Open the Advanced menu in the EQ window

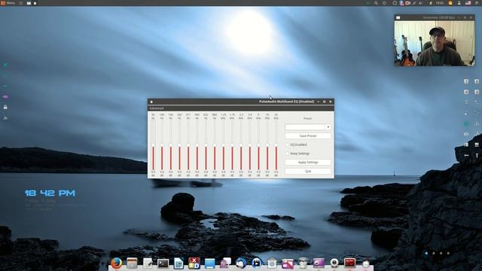[x=156, y=108]
